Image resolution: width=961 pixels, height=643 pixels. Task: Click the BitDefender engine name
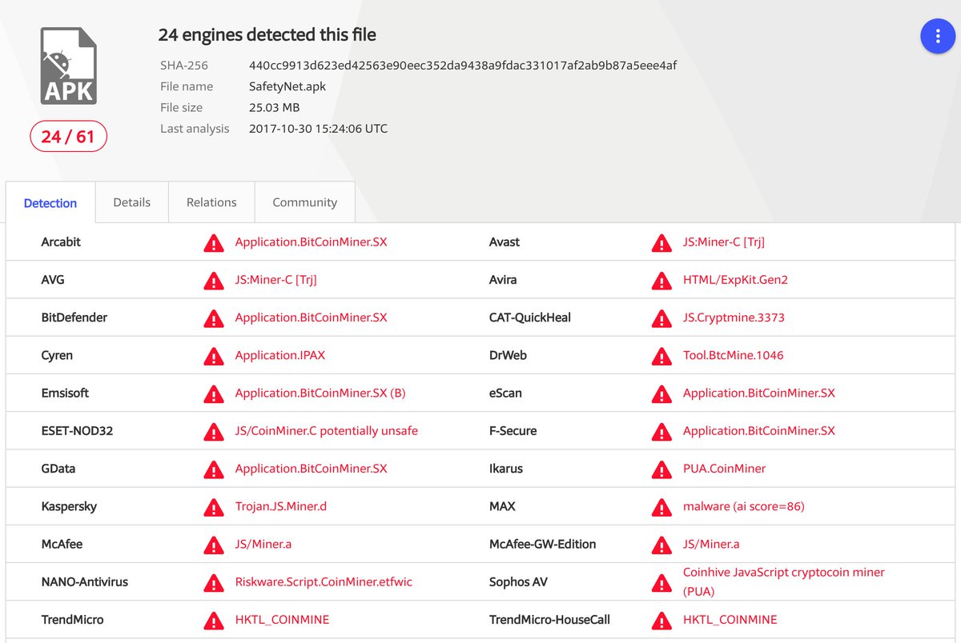74,318
